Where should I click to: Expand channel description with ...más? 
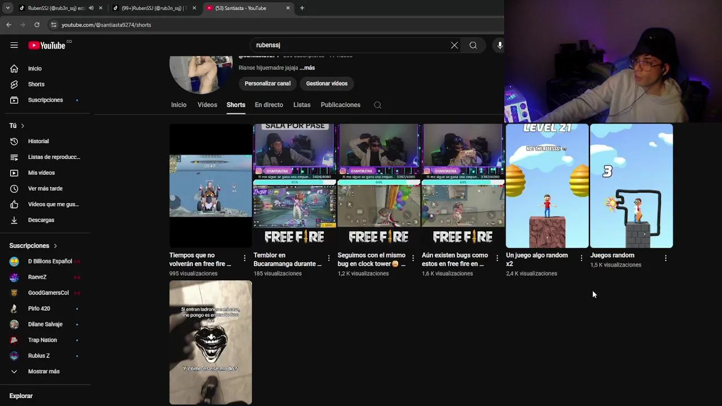click(x=307, y=68)
